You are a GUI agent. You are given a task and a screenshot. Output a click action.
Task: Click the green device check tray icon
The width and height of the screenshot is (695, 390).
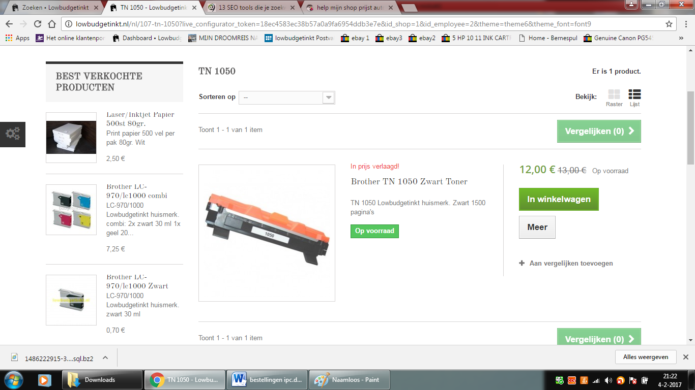560,380
